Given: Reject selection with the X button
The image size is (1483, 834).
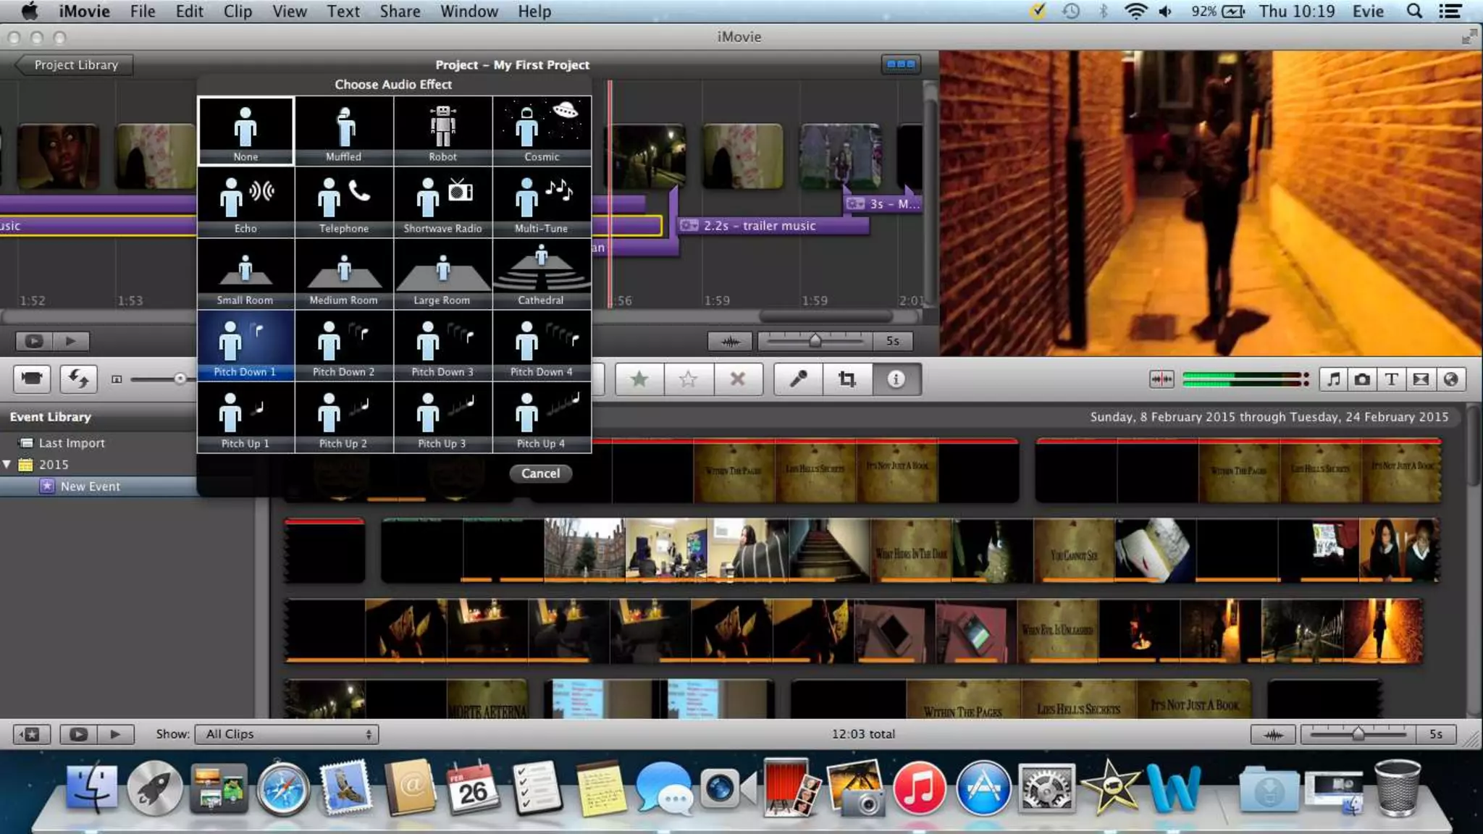Looking at the screenshot, I should tap(738, 379).
